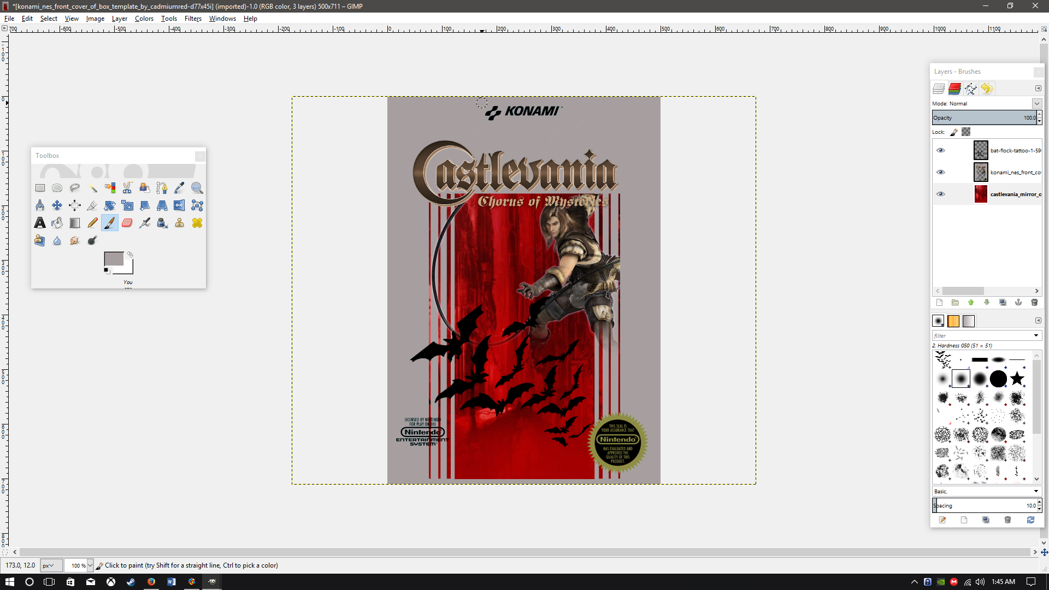Create a new layer
1049x590 pixels.
click(x=939, y=303)
